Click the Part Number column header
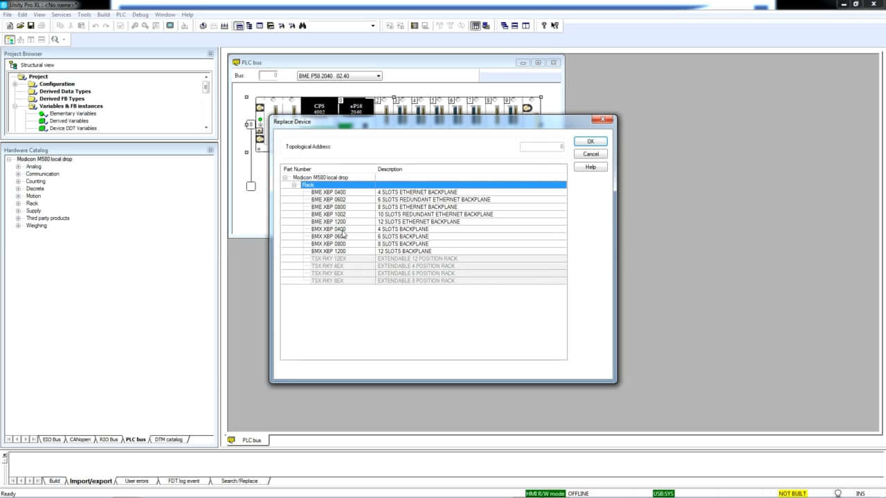Screen dimensions: 886x498 pos(328,169)
